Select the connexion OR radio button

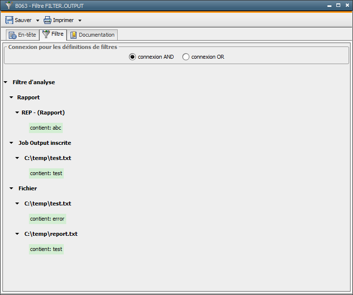pyautogui.click(x=186, y=57)
